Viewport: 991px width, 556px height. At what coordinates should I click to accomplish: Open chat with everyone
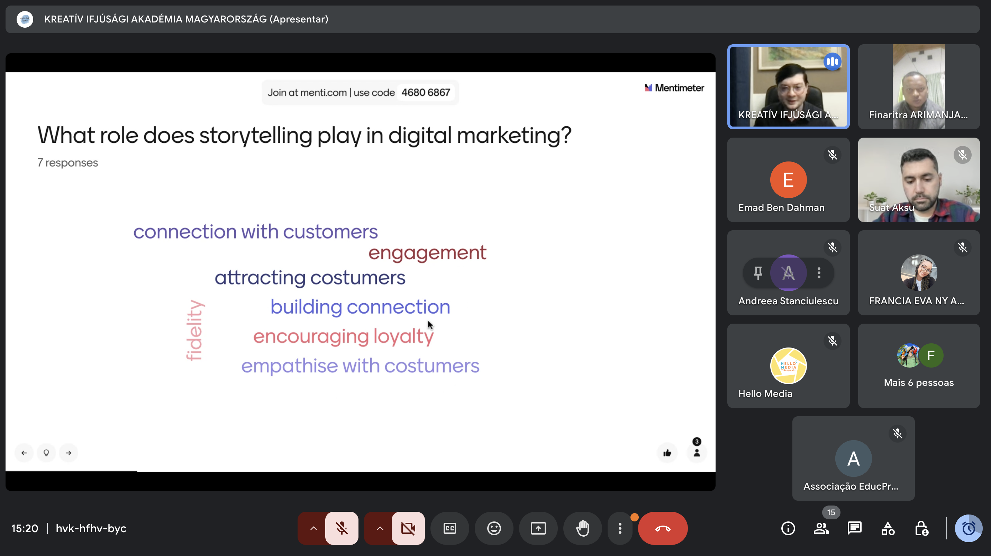click(854, 528)
